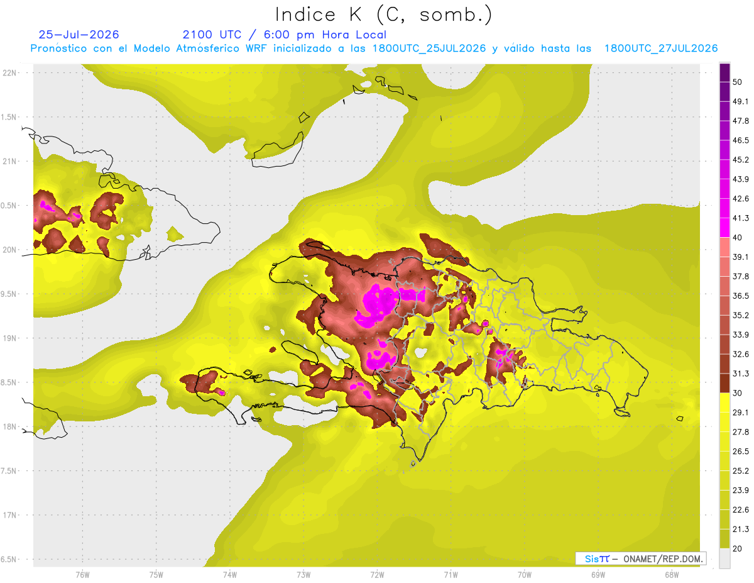Click the "7.5N" latitude axis label
Image resolution: width=754 pixels, height=583 pixels.
9,471
